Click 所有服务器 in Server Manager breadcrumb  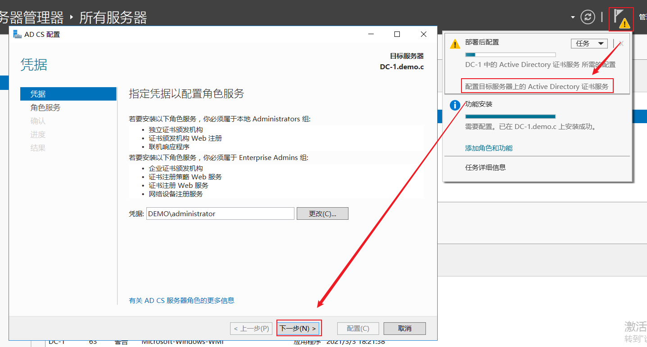click(113, 18)
